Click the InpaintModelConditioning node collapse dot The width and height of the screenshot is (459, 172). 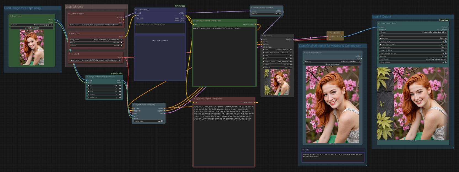tap(134, 105)
